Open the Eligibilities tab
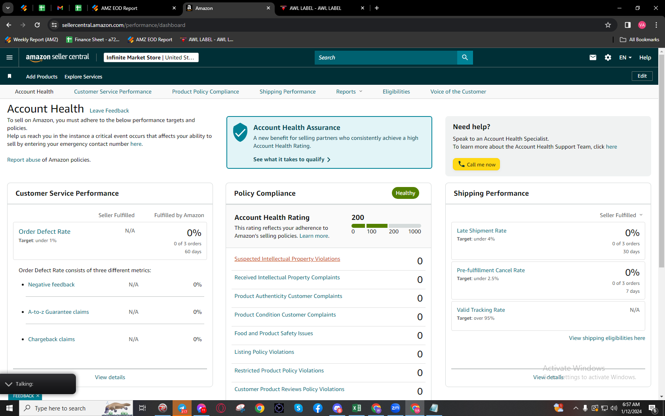665x416 pixels. (396, 92)
